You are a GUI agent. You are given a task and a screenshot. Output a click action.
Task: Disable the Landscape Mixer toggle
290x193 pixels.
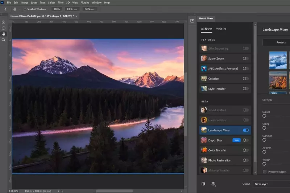246,130
